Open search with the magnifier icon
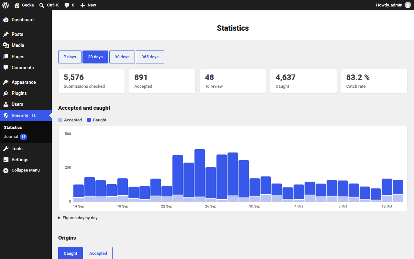 (42, 5)
